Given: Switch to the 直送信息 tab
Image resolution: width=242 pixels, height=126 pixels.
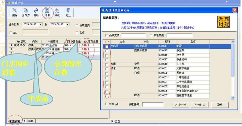Looking at the screenshot, I should click(x=29, y=121).
